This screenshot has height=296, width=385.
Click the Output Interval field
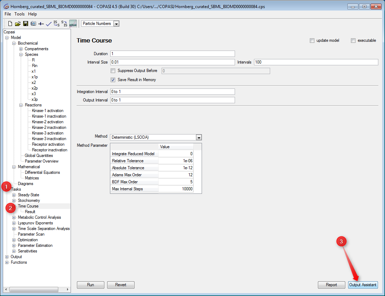[172, 100]
